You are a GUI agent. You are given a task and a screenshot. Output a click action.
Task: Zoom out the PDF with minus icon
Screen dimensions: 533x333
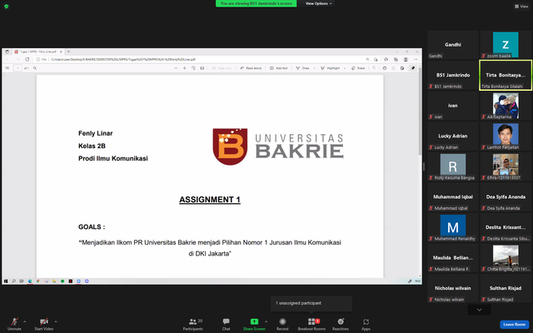click(x=176, y=68)
